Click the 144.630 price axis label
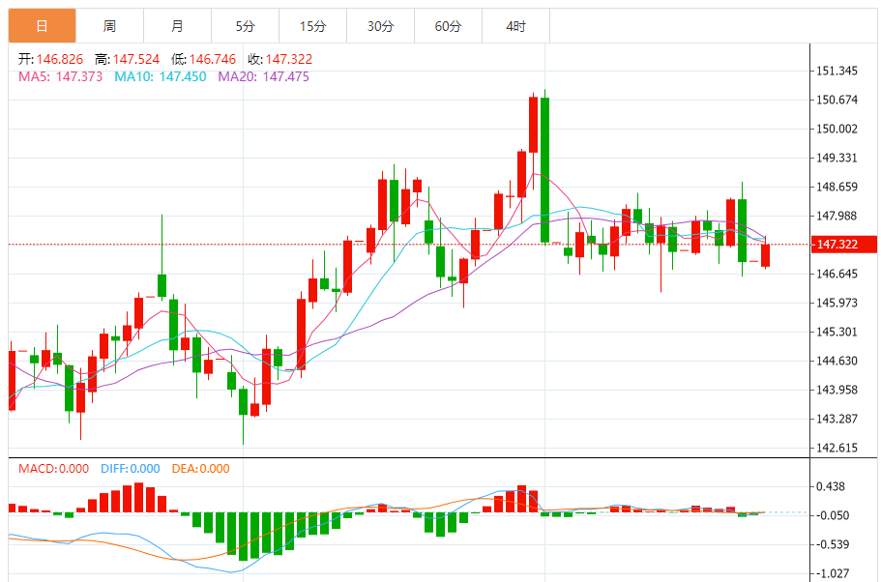 pos(837,361)
